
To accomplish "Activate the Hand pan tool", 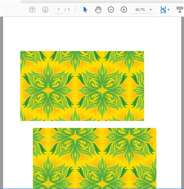I will (98, 10).
